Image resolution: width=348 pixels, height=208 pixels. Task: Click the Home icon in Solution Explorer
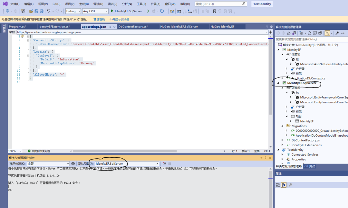coord(289,33)
